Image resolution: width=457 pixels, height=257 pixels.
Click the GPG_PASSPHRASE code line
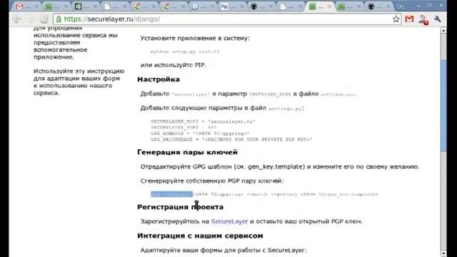(x=231, y=139)
